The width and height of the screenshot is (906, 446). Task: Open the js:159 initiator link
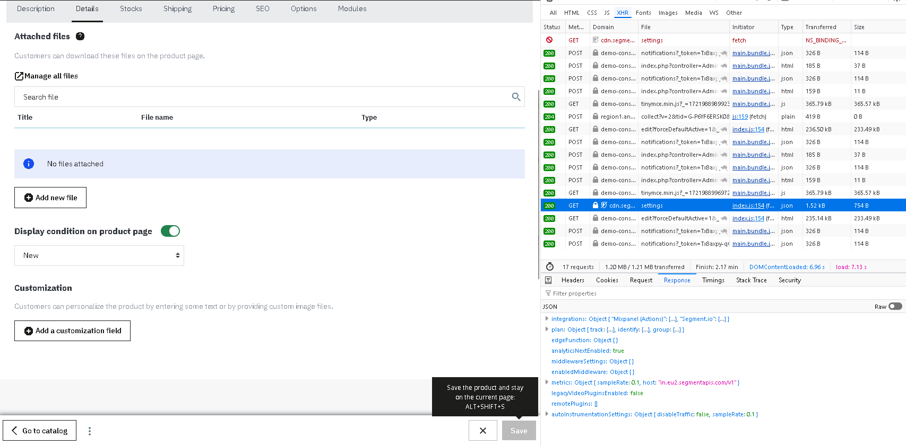tap(740, 117)
